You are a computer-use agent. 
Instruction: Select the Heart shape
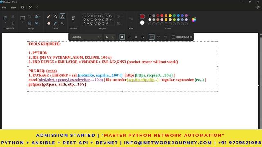[103, 23]
